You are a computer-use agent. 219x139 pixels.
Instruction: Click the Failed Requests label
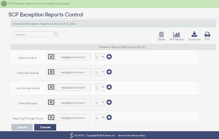[28, 103]
